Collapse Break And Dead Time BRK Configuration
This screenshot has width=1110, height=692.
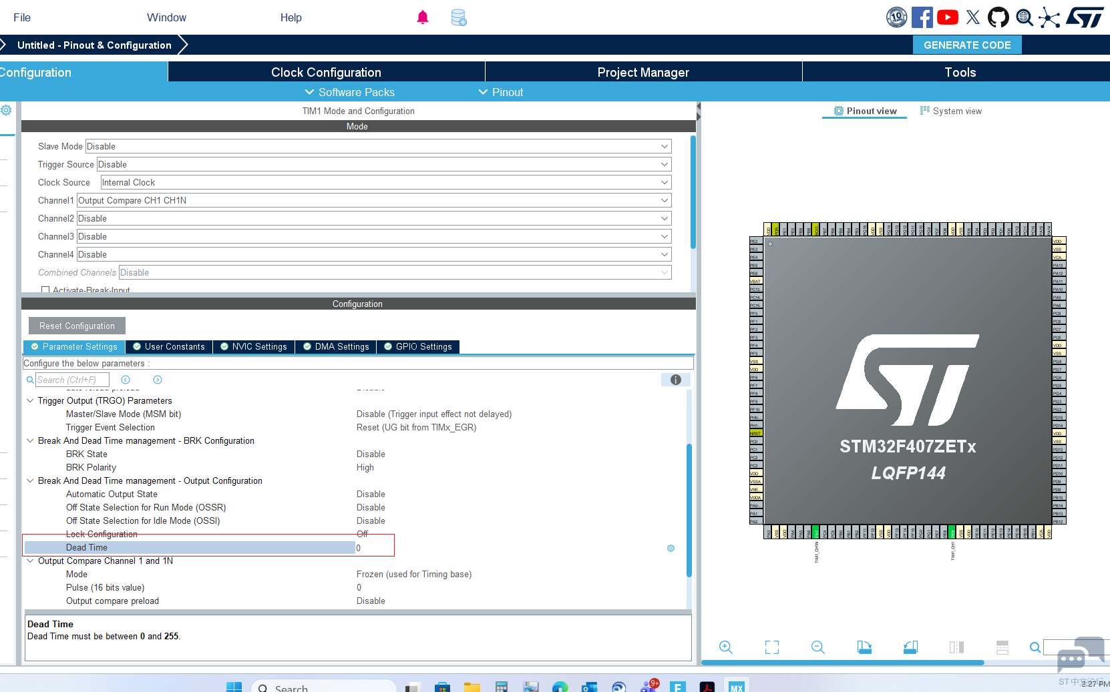pos(30,440)
